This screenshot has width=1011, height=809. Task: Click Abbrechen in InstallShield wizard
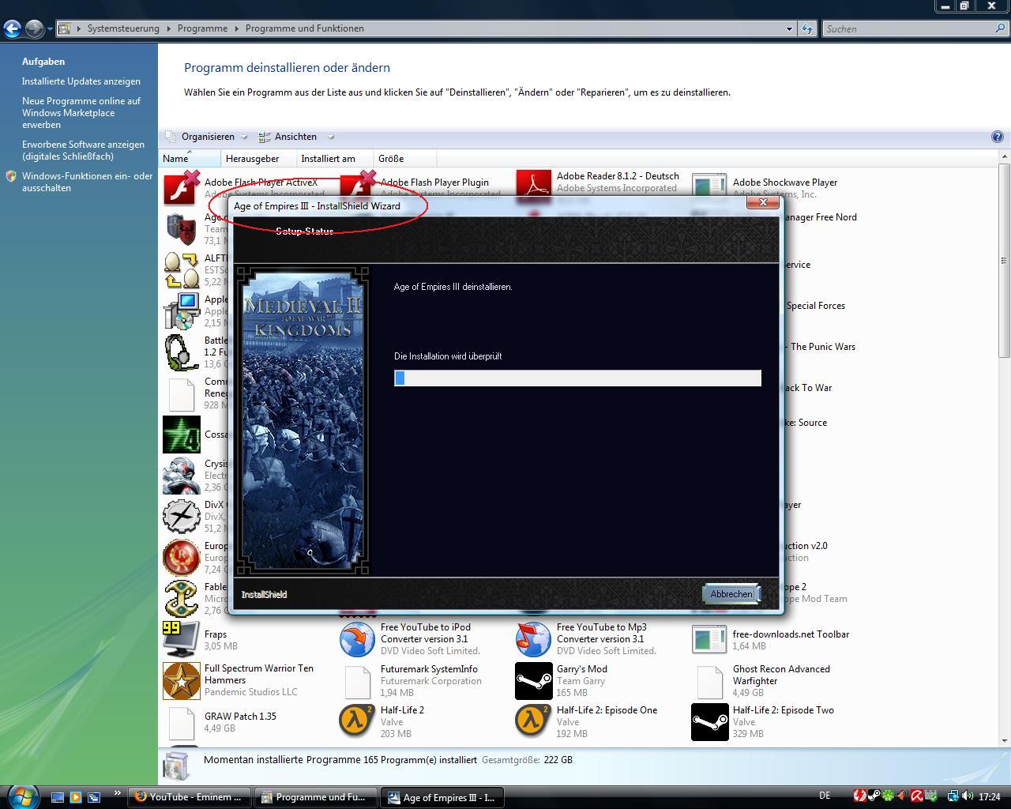coord(731,594)
